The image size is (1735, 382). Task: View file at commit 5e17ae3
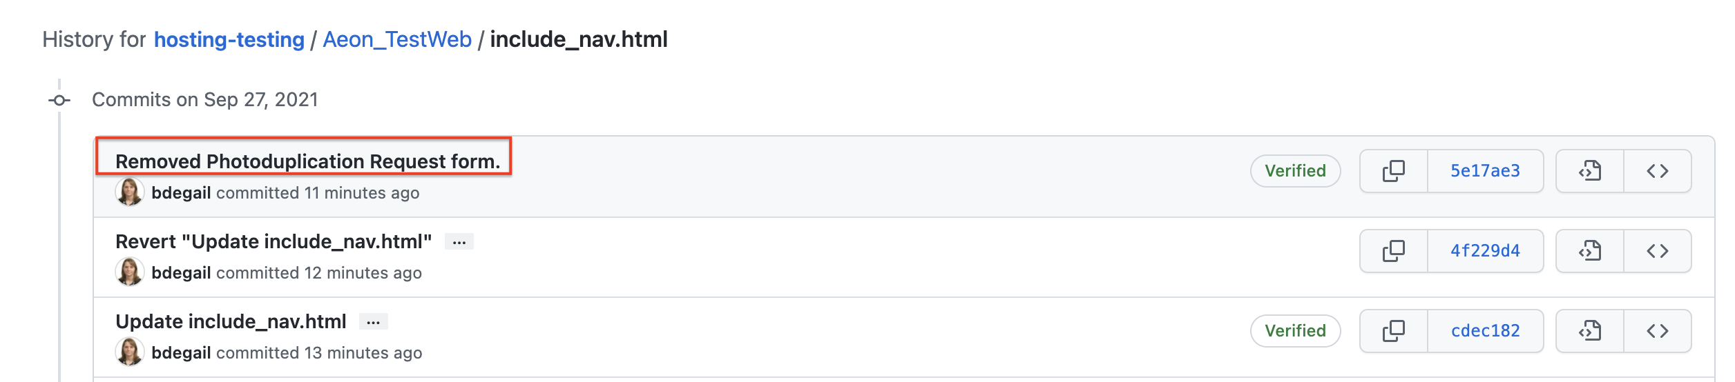[1589, 171]
